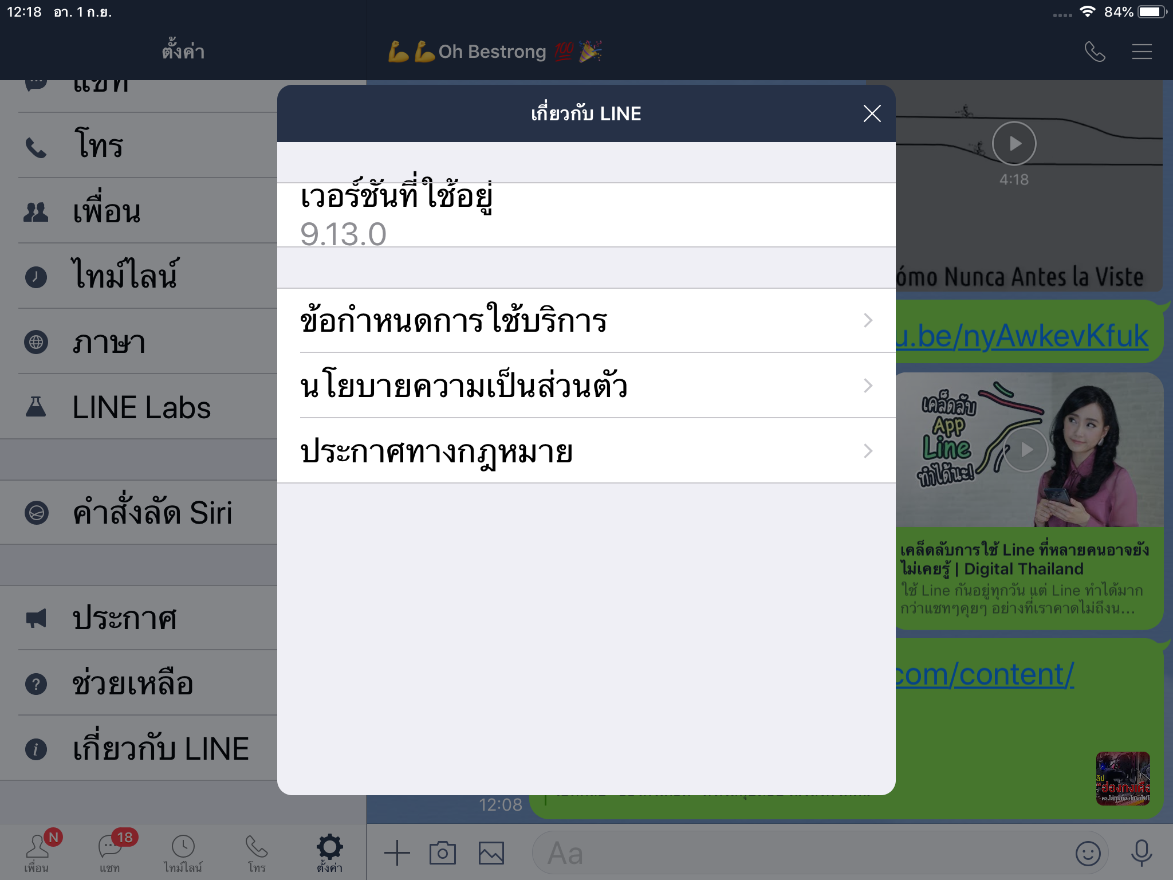Open the Timeline tab at bottom
The width and height of the screenshot is (1173, 880).
click(x=183, y=852)
